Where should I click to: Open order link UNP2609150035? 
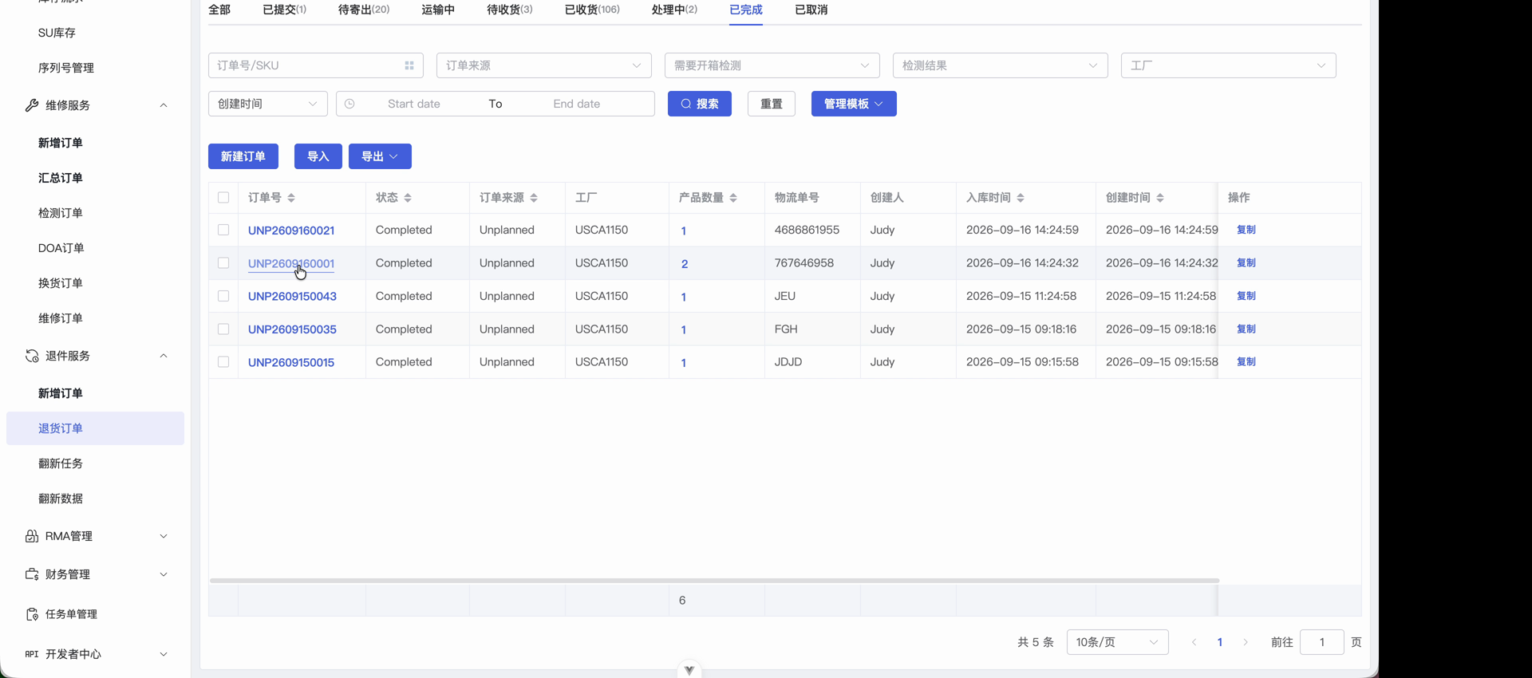pyautogui.click(x=292, y=329)
